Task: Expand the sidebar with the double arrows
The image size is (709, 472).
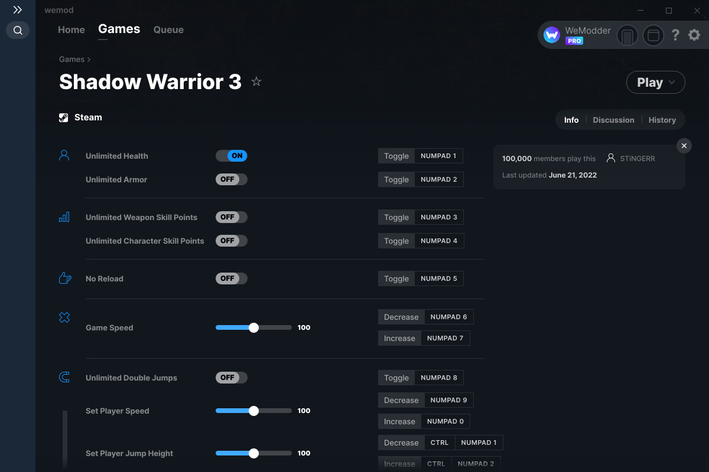Action: coord(17,9)
